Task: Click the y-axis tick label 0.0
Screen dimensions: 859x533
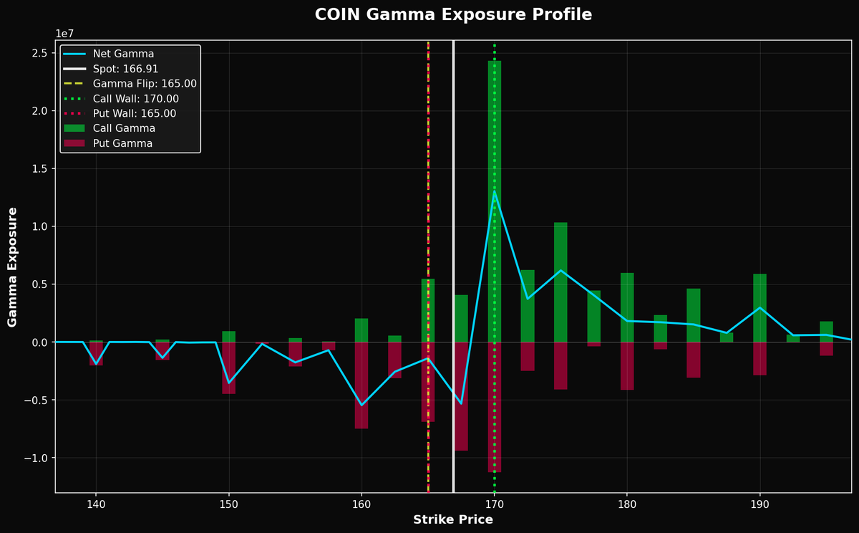Action: coord(41,342)
